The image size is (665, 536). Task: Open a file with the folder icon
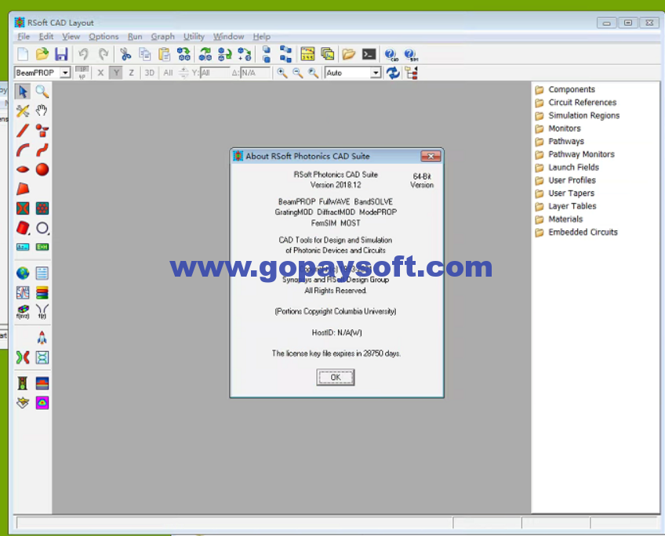(x=42, y=54)
